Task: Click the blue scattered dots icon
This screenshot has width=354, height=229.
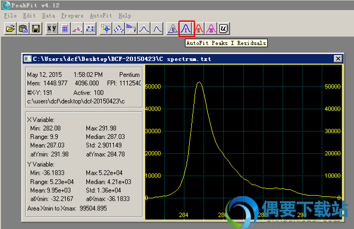Action: coord(119,29)
